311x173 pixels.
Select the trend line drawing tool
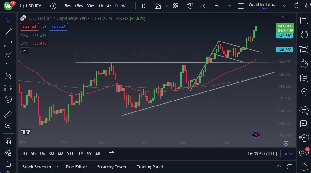point(8,32)
